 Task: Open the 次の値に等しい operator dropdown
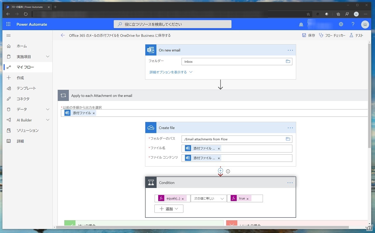[x=209, y=198]
